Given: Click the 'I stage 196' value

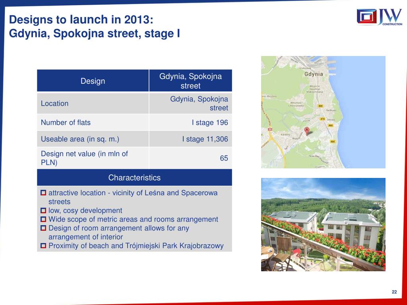Looking at the screenshot, I should [x=210, y=122].
